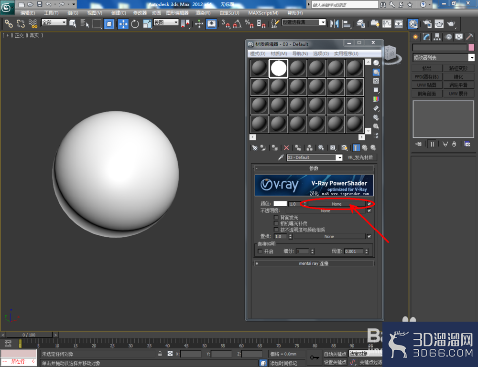Screen dimensions: 478x367
Task: Open 创建选择集 named selection dropdown
Action: [x=304, y=22]
